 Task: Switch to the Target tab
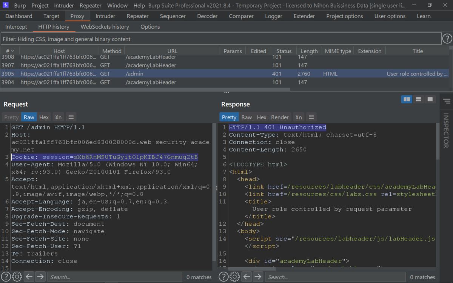coord(51,16)
